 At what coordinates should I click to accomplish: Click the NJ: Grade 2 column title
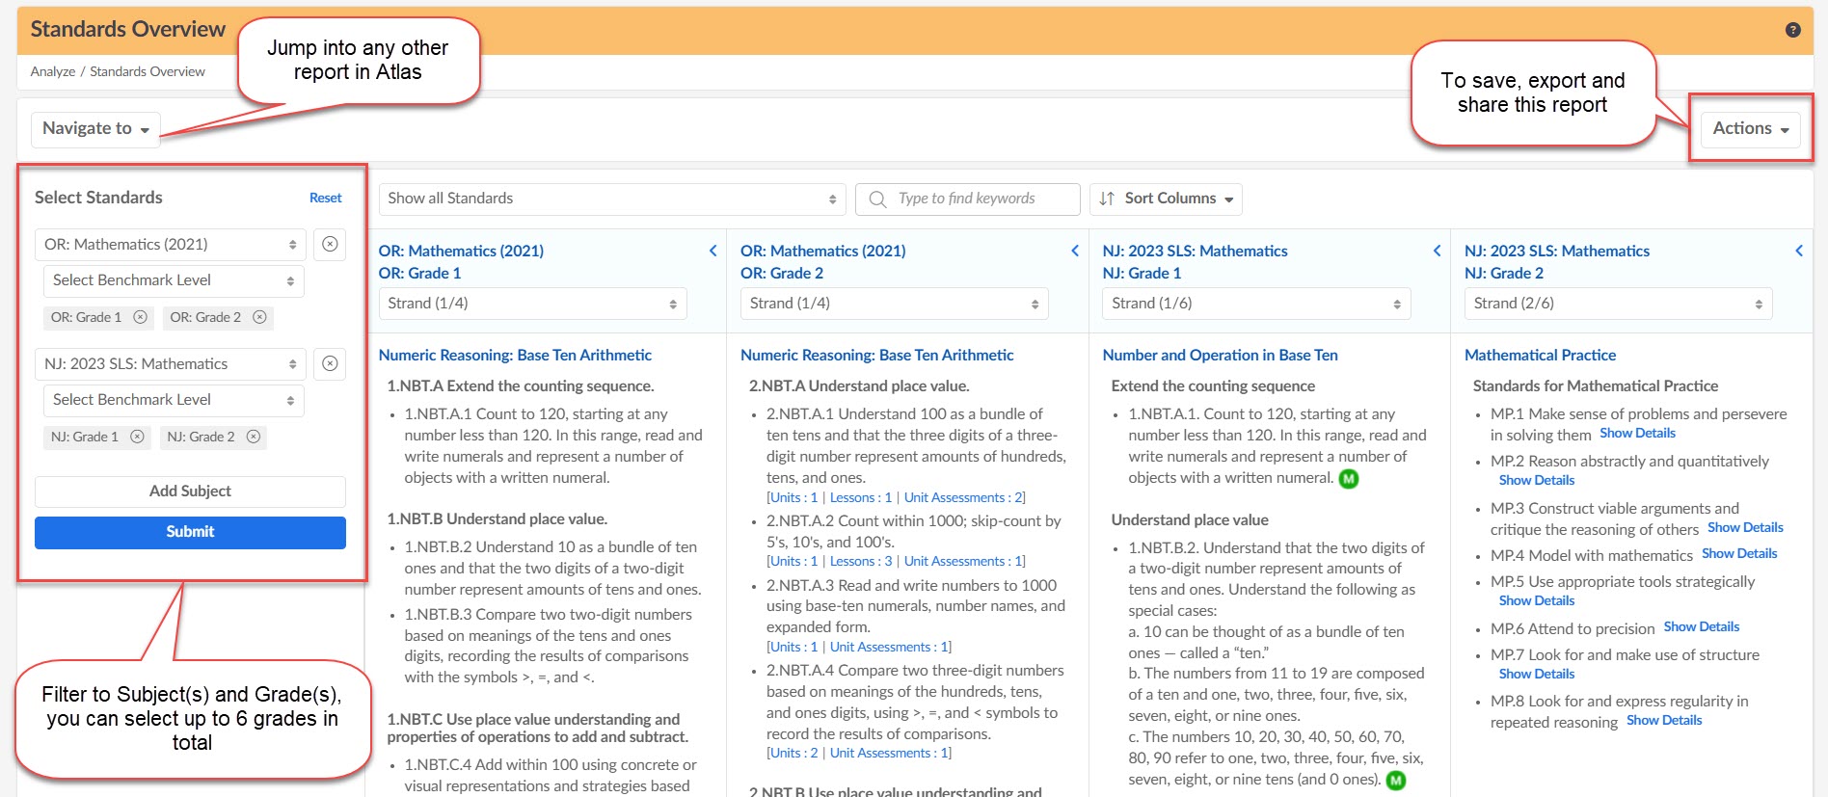[1556, 262]
